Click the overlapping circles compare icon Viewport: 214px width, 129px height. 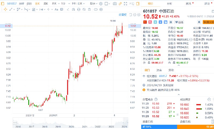[96, 9]
